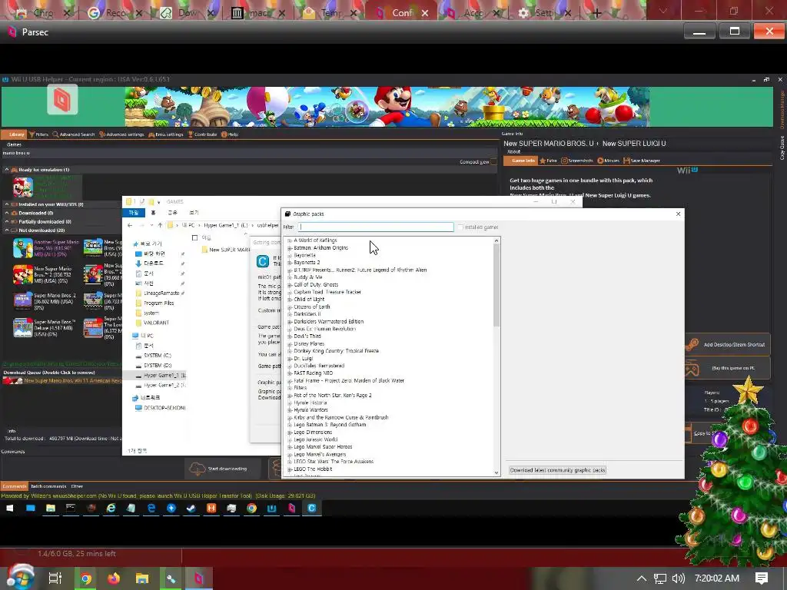Toggle the Installed games checkbox

(x=460, y=227)
